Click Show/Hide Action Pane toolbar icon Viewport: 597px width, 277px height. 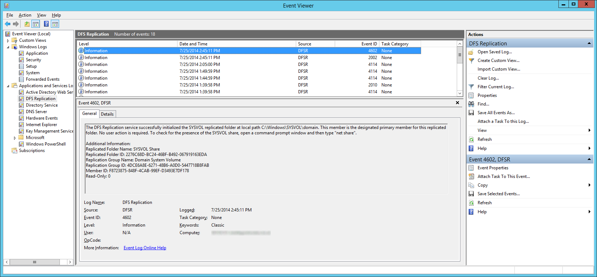click(x=55, y=24)
